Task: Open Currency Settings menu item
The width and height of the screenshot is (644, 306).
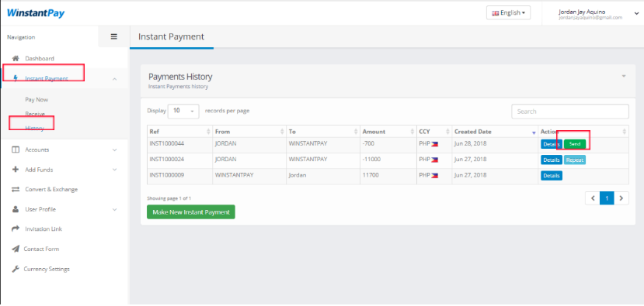Action: pos(47,269)
